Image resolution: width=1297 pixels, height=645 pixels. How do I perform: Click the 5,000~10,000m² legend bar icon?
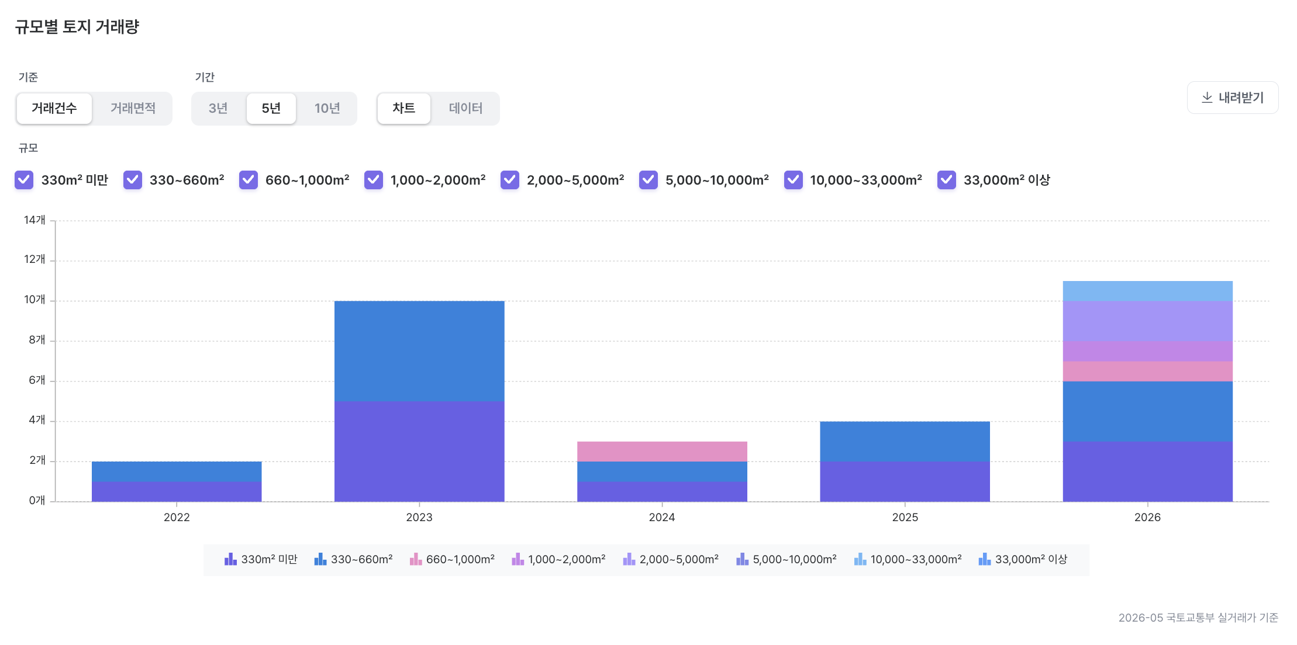(742, 559)
